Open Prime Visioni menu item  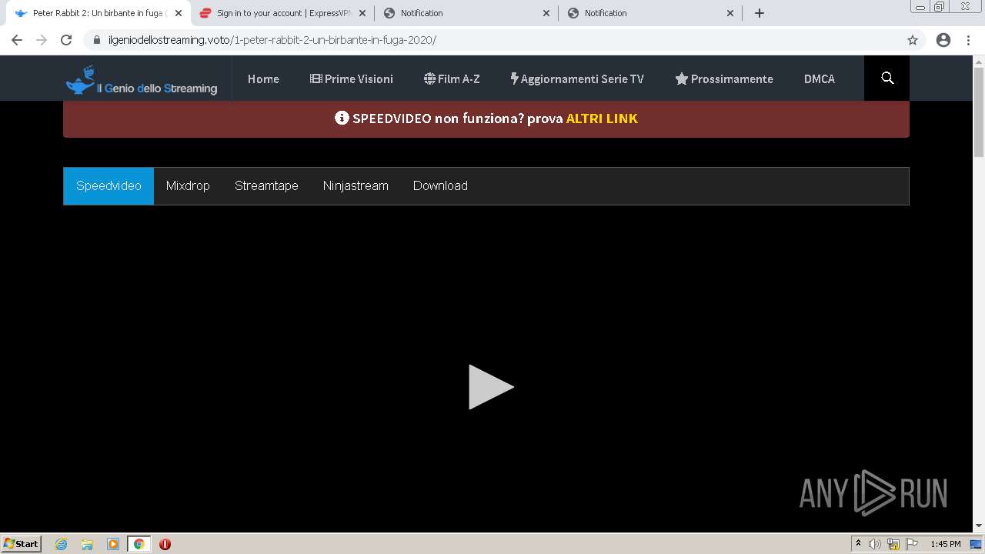pos(352,78)
